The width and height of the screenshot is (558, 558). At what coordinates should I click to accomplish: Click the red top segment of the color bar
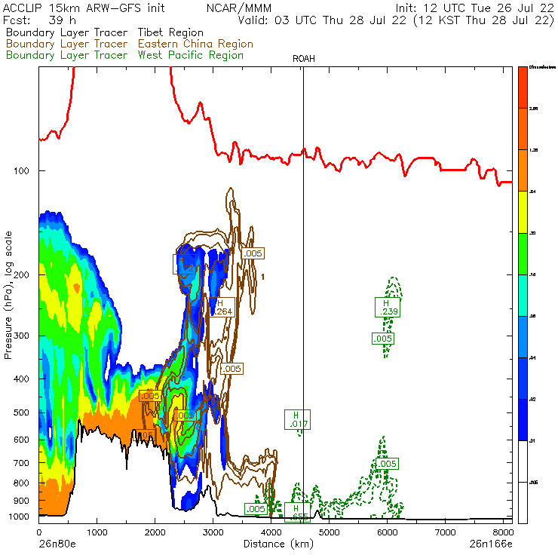tap(523, 87)
